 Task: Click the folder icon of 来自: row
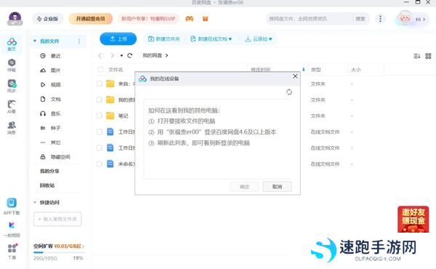(110, 84)
